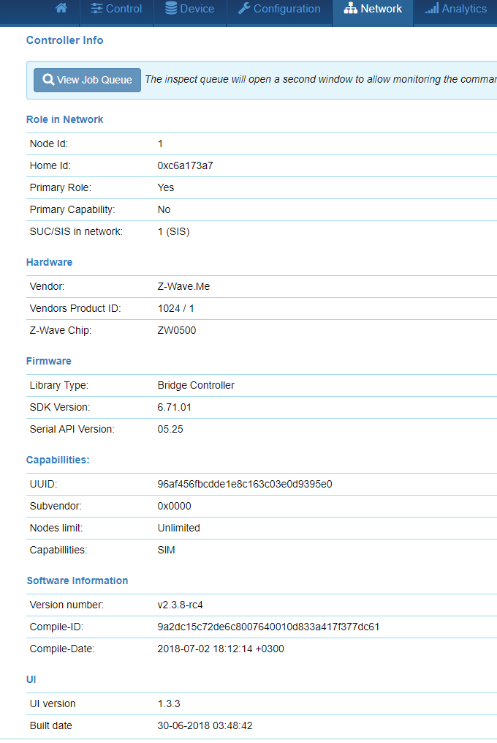Click the Software Information section heading
This screenshot has height=743, width=497.
click(x=77, y=580)
